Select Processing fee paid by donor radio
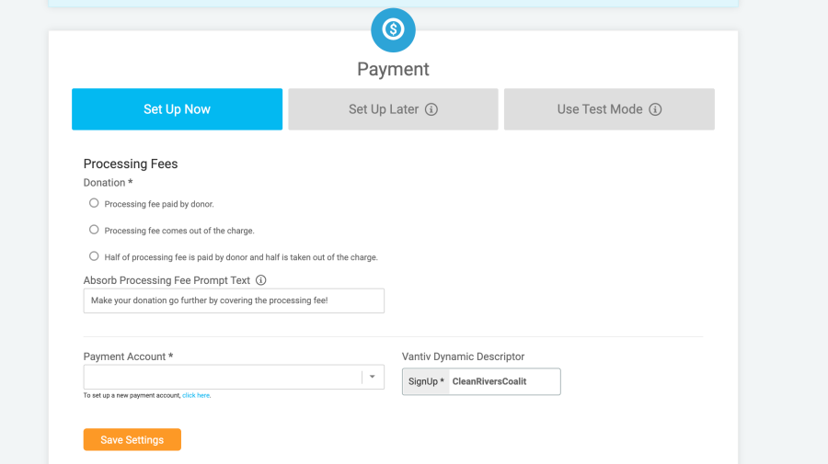The image size is (828, 464). [x=94, y=203]
